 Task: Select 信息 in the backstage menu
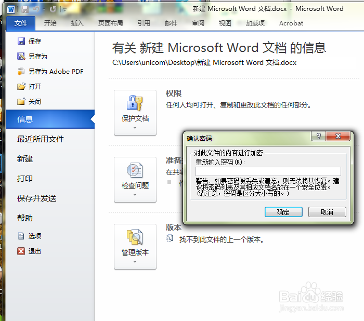coord(50,119)
